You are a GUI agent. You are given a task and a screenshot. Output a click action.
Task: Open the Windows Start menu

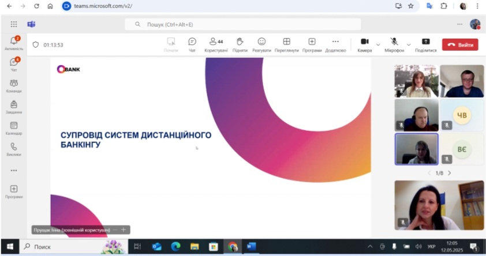point(9,247)
